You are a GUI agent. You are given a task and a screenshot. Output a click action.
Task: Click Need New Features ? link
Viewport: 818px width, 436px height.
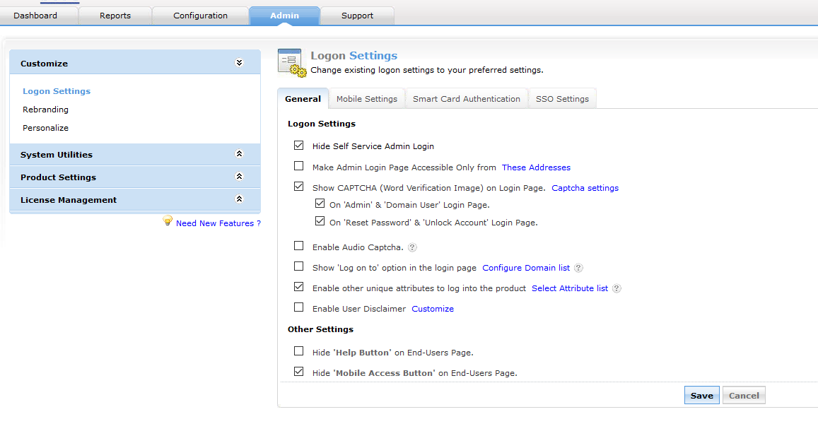(218, 223)
